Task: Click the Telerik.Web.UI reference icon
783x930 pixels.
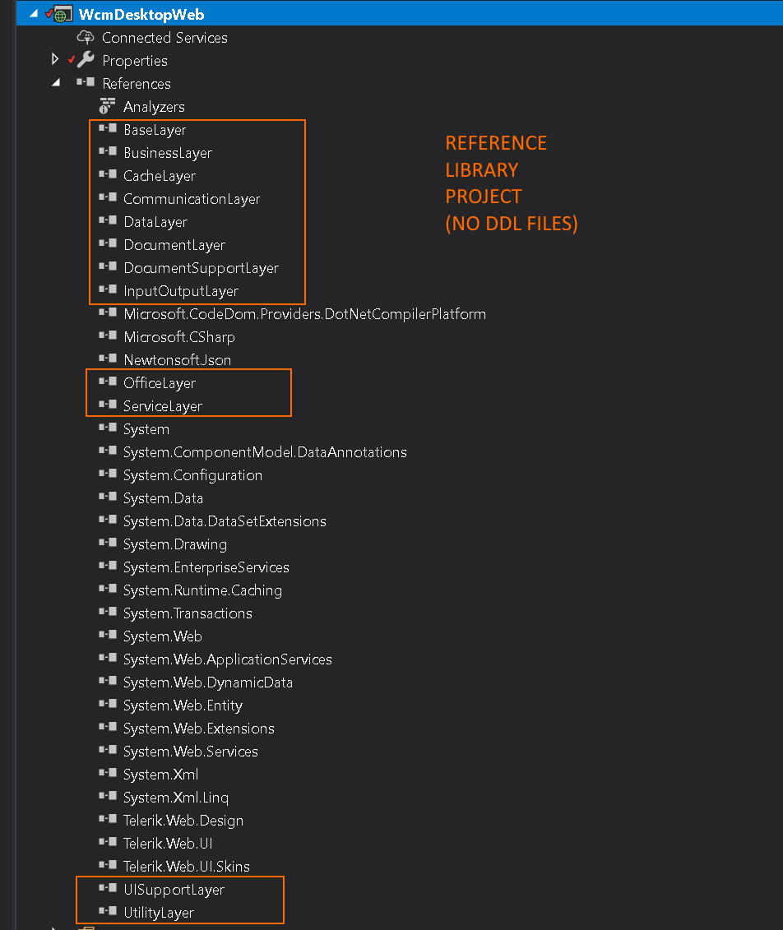Action: pos(109,843)
